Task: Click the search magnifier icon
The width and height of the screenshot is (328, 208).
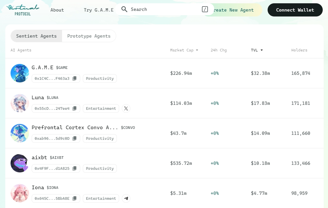Action: coord(124,9)
